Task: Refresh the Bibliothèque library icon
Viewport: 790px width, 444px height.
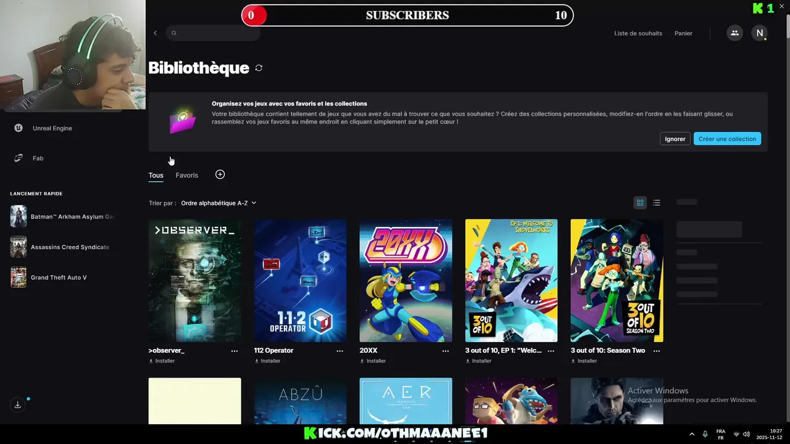Action: pyautogui.click(x=259, y=68)
